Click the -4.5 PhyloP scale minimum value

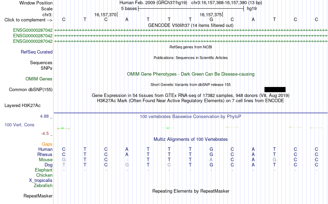pyautogui.click(x=45, y=134)
